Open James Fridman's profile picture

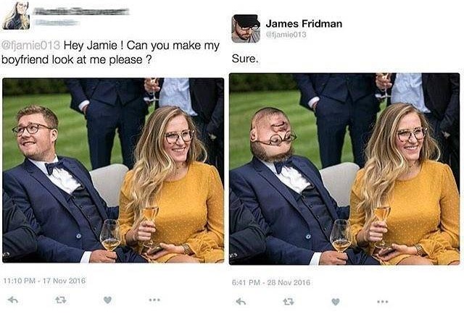coord(246,29)
